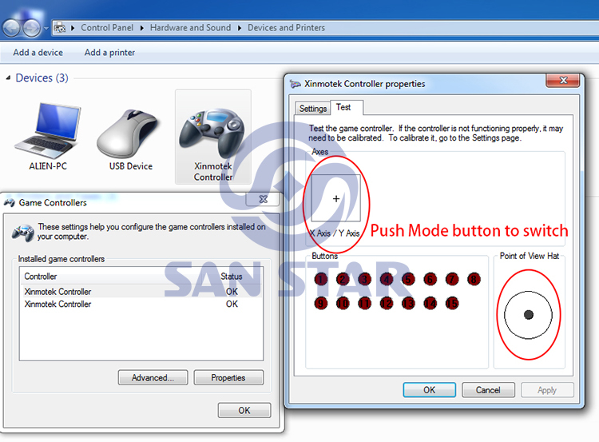The height and width of the screenshot is (442, 599).
Task: Click OK in the Game Controllers window
Action: tap(244, 410)
